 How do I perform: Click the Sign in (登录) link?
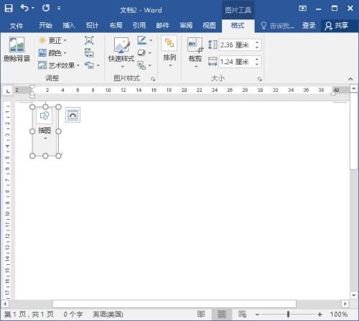pos(309,25)
